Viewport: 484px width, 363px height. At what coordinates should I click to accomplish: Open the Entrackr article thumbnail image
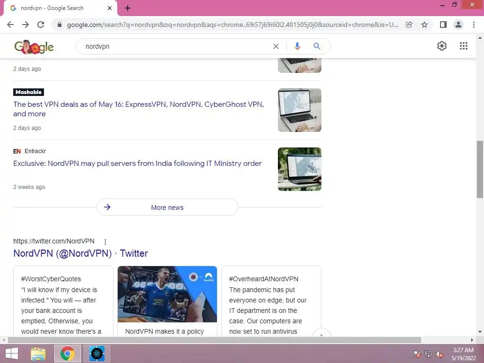click(x=299, y=169)
